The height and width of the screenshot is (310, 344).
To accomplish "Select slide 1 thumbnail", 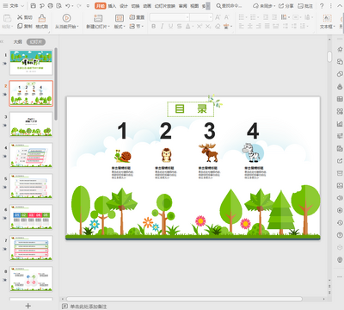I will [x=31, y=63].
